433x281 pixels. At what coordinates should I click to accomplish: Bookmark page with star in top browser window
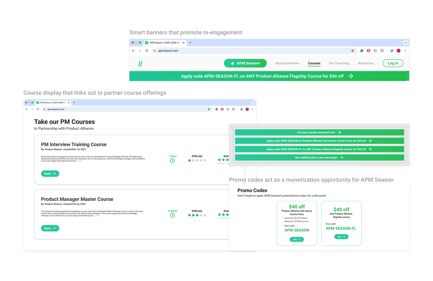coord(353,51)
